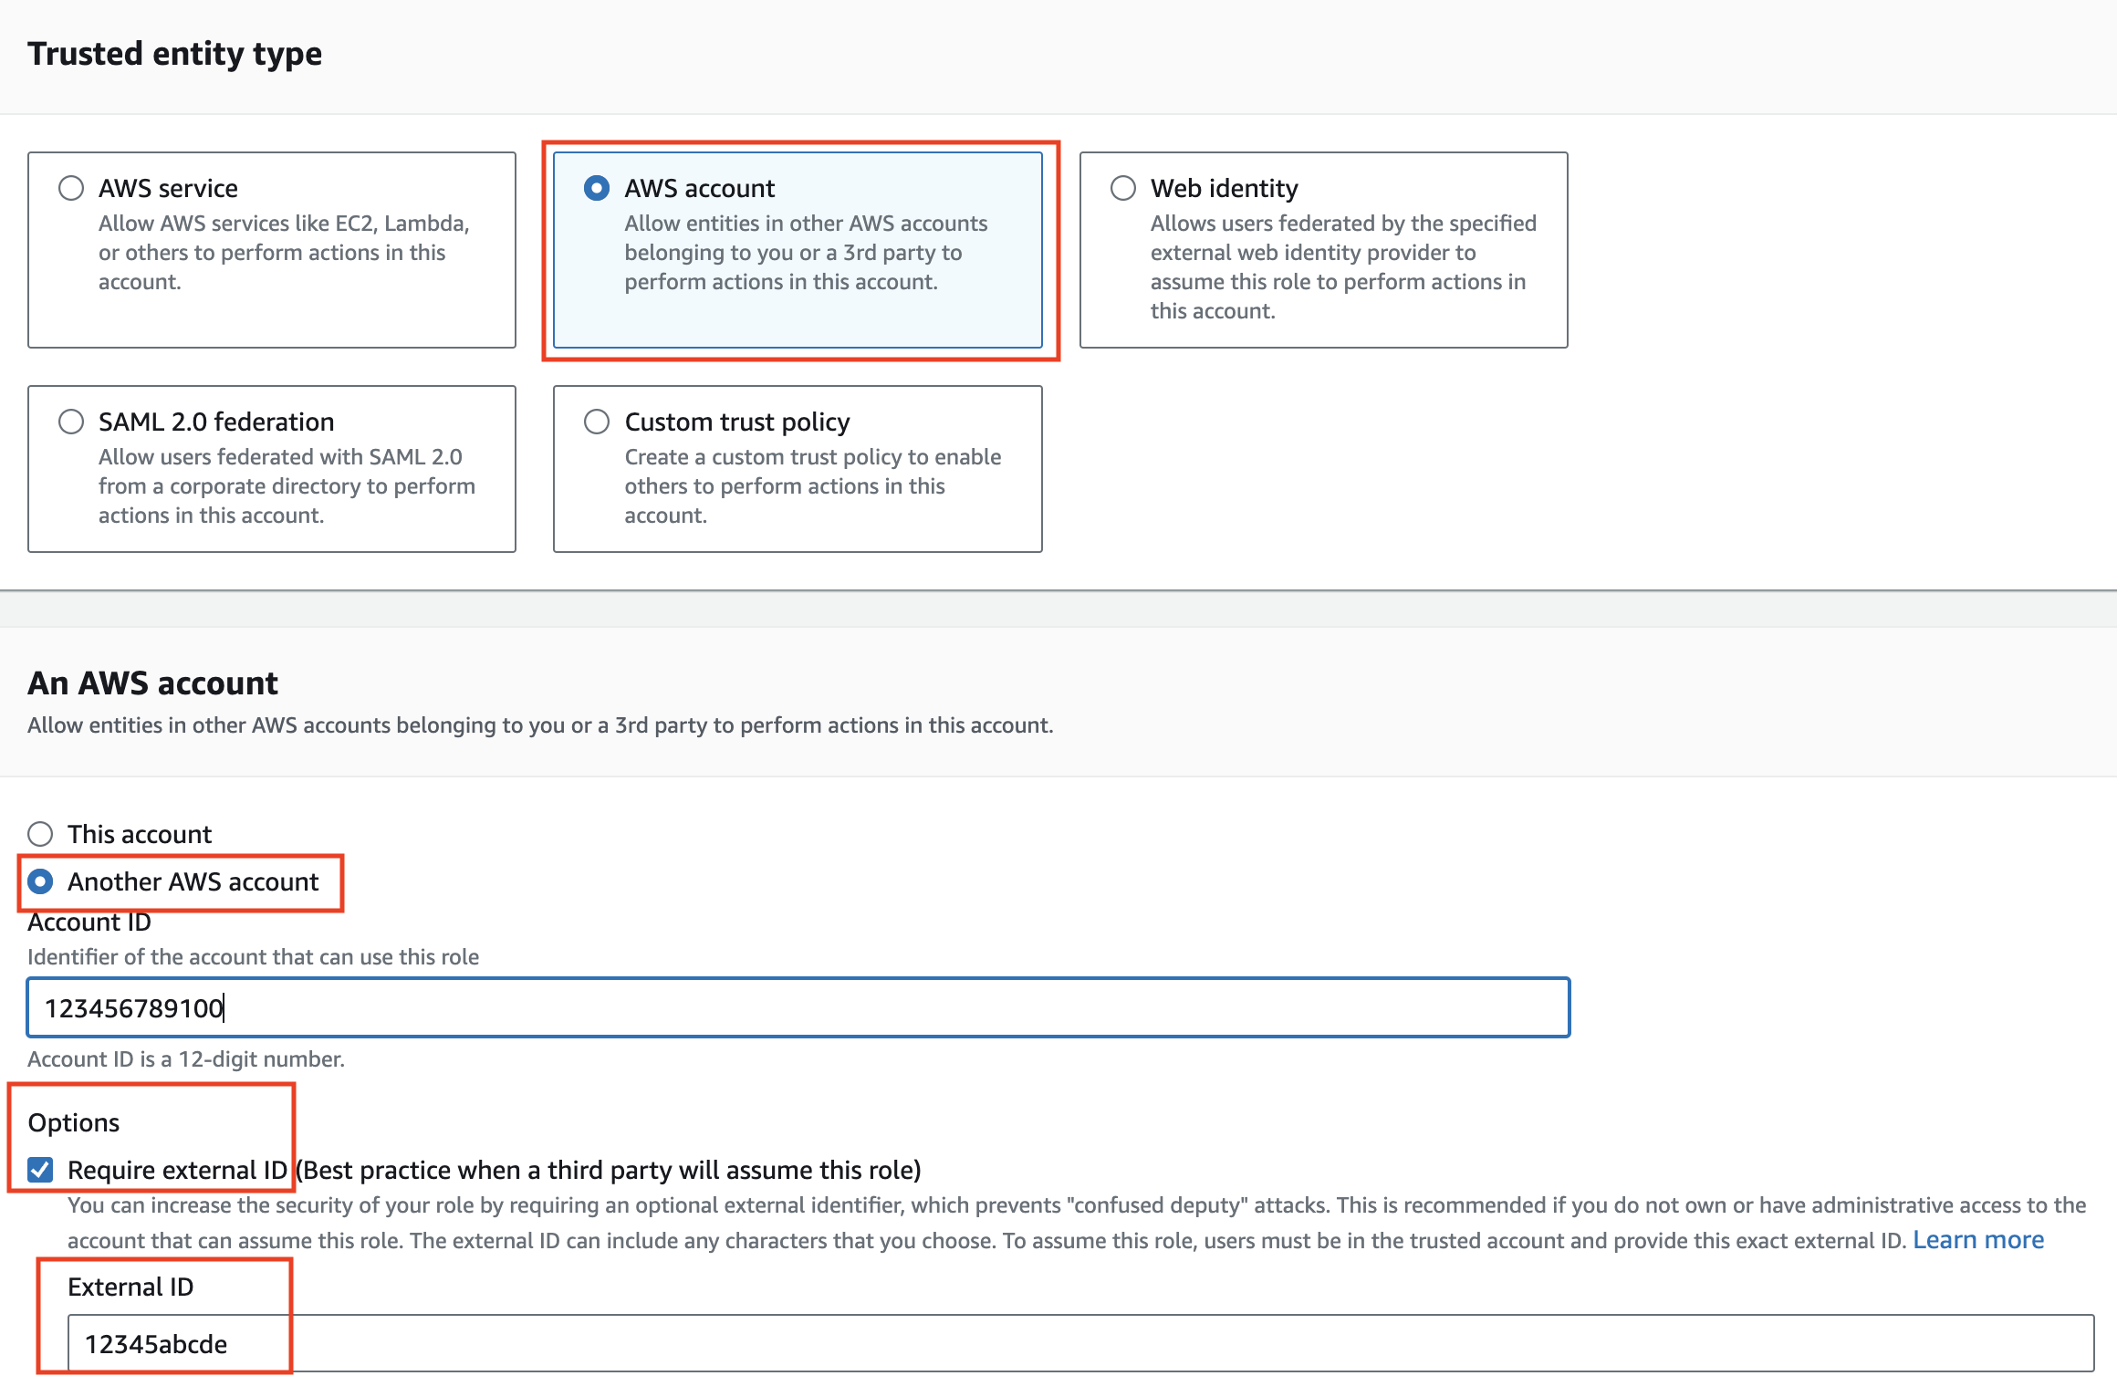Click the Another AWS account label
The width and height of the screenshot is (2117, 1376).
(x=193, y=881)
